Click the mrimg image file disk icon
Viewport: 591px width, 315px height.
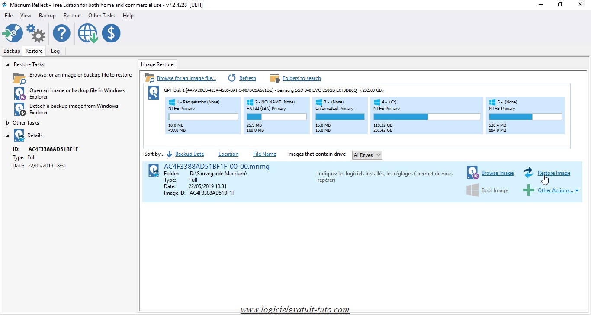tap(154, 170)
